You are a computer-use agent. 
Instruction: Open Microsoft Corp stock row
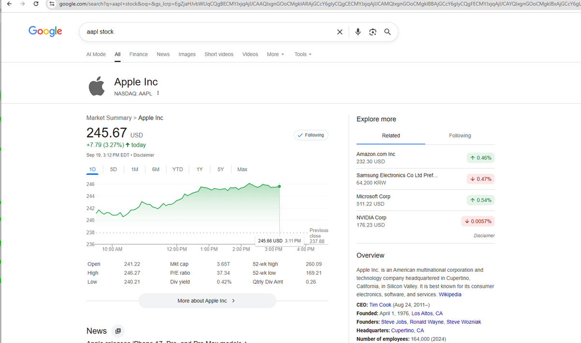coord(426,200)
